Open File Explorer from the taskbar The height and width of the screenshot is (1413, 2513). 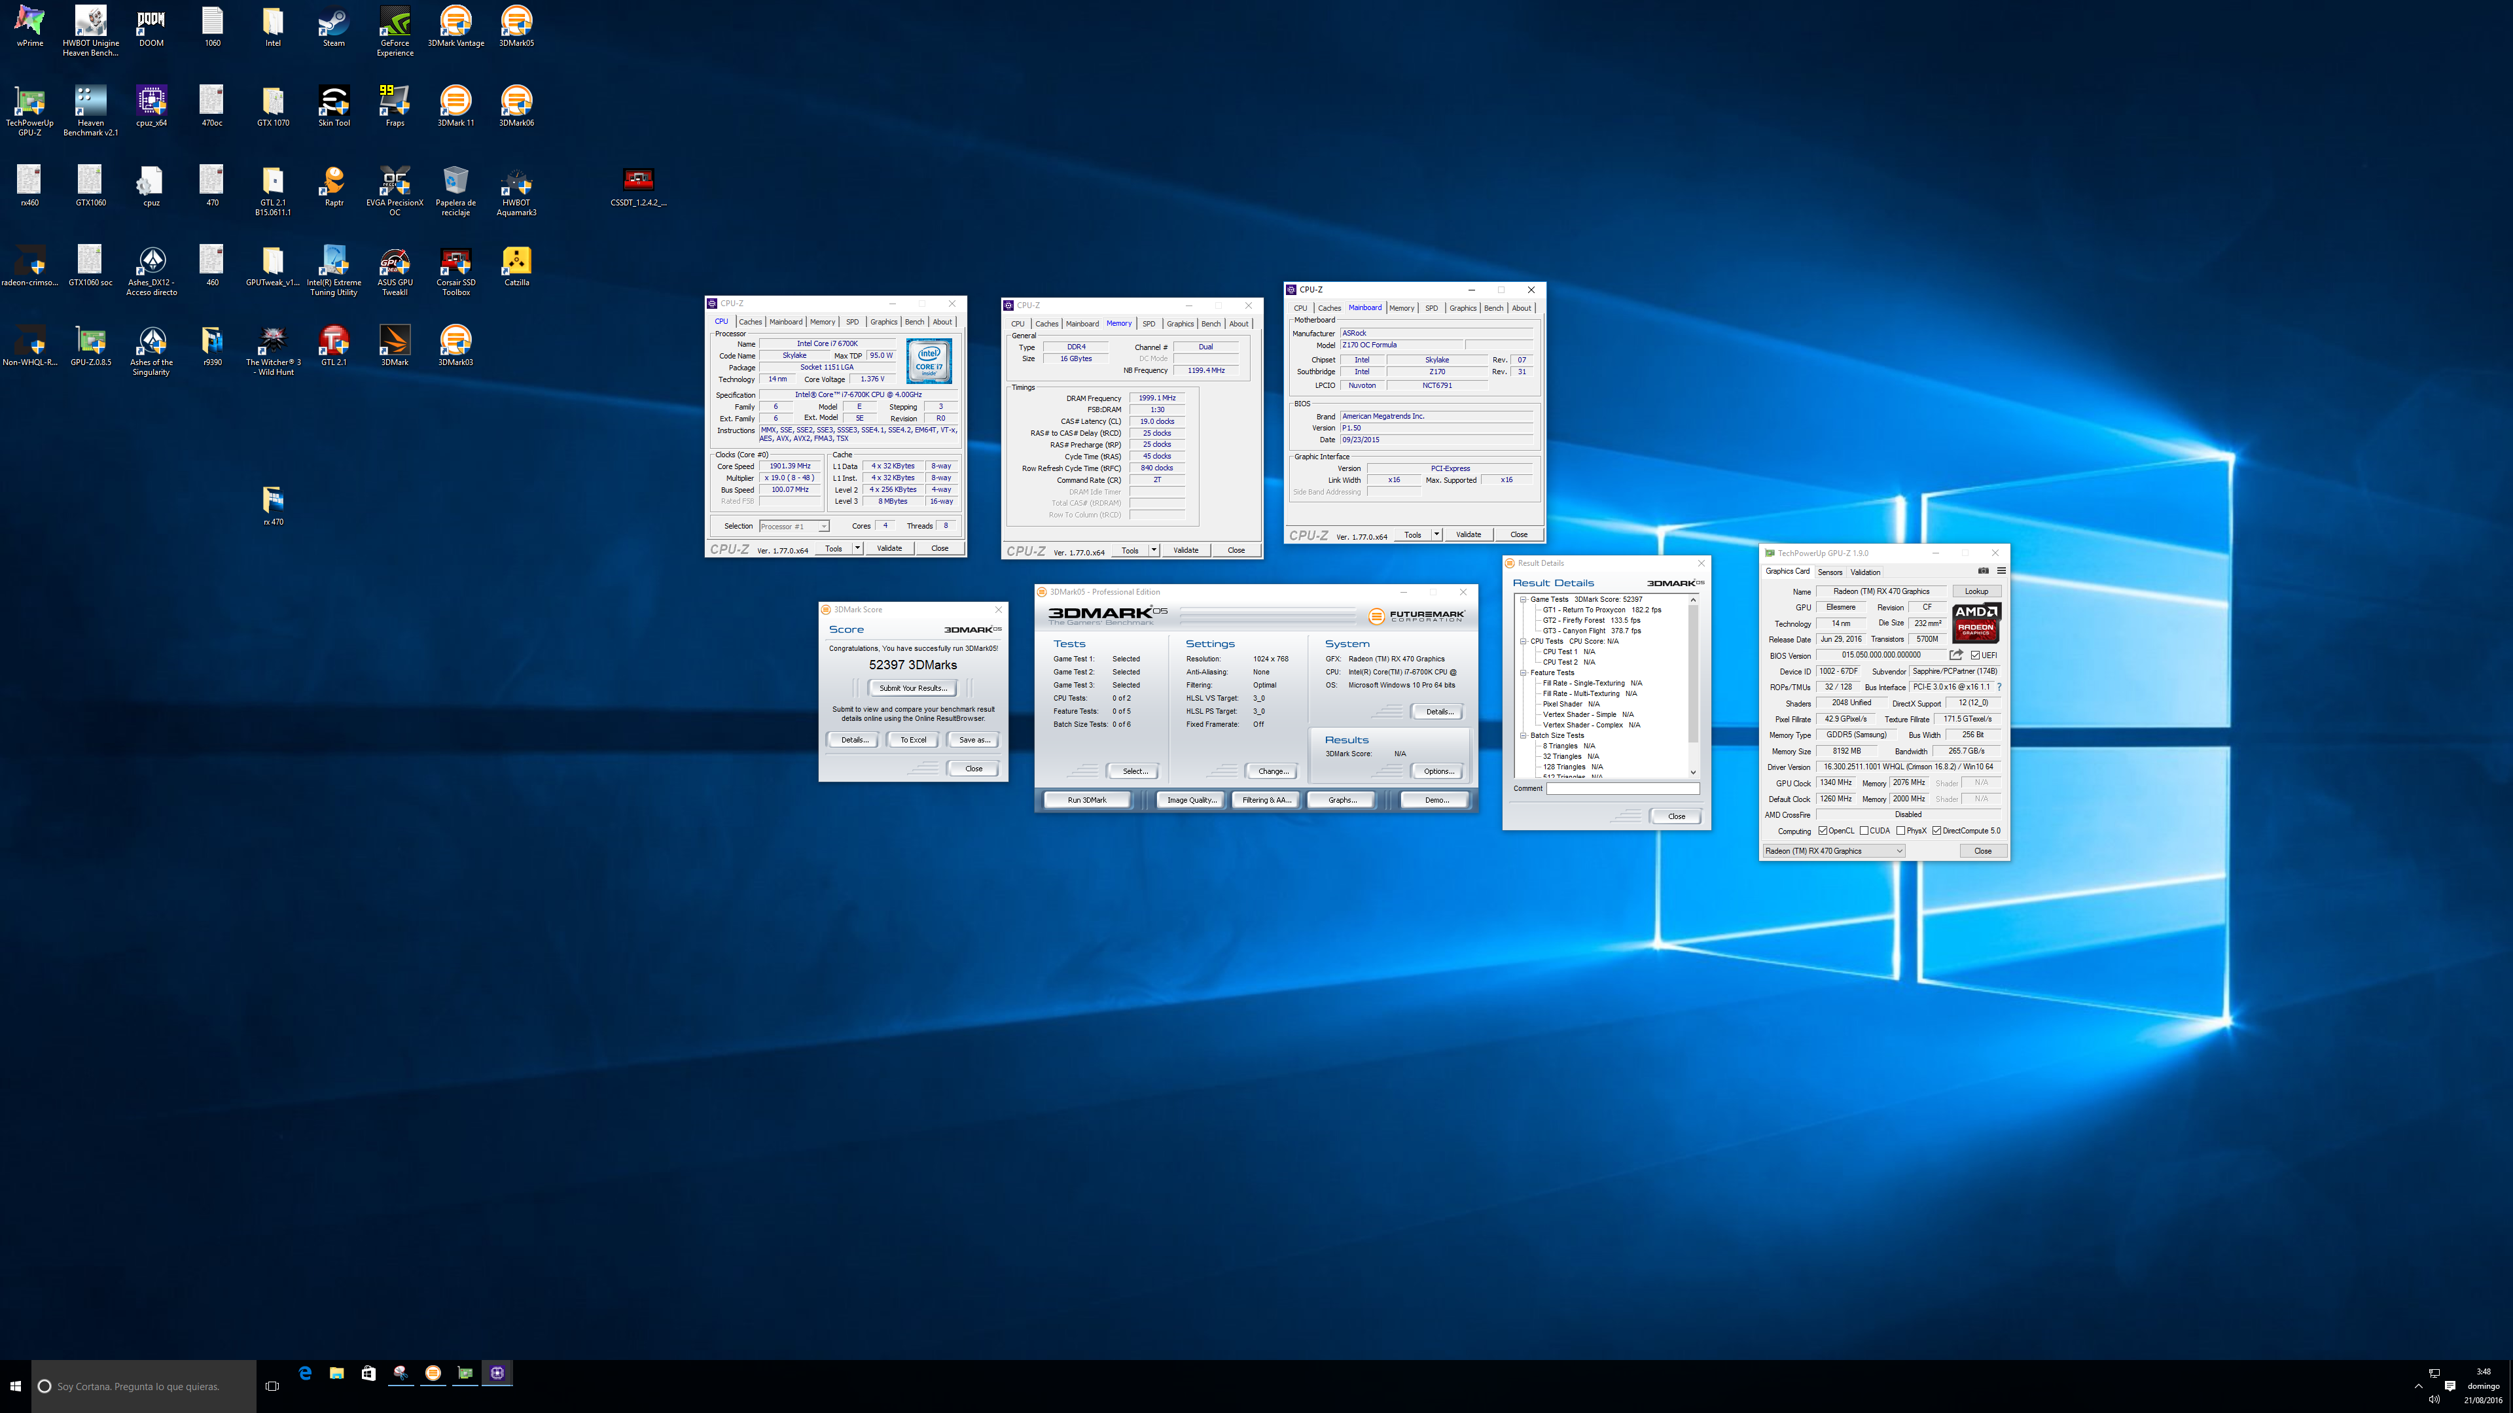coord(336,1373)
